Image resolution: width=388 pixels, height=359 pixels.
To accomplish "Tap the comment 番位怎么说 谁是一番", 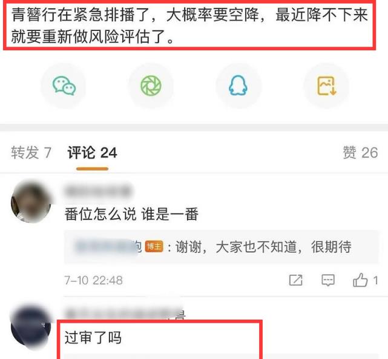I will click(131, 214).
